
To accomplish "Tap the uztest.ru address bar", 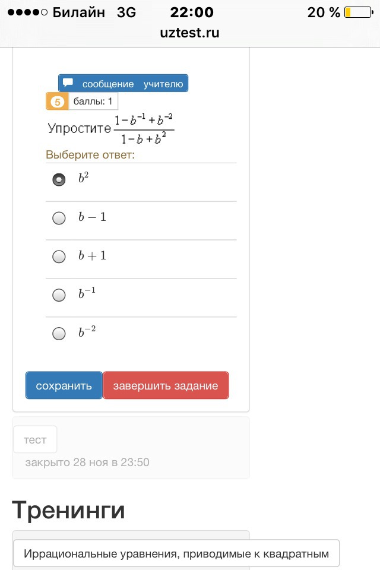I will [189, 33].
